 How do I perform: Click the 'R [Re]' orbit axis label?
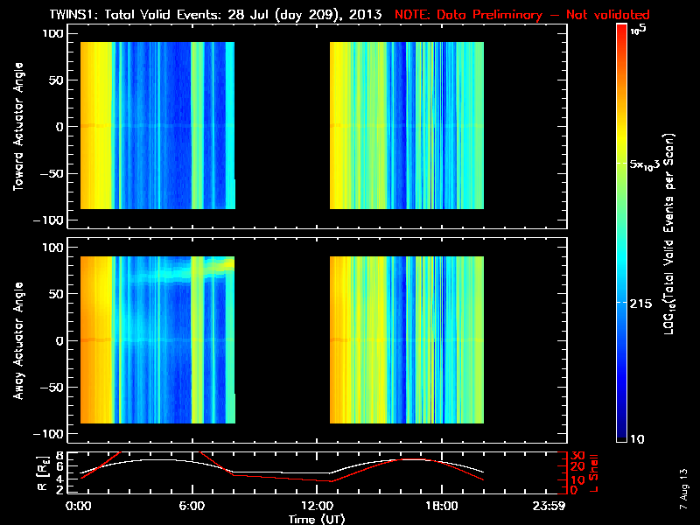point(43,473)
